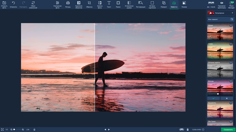Open the Background replacement (Замена фона) tool

100,4
